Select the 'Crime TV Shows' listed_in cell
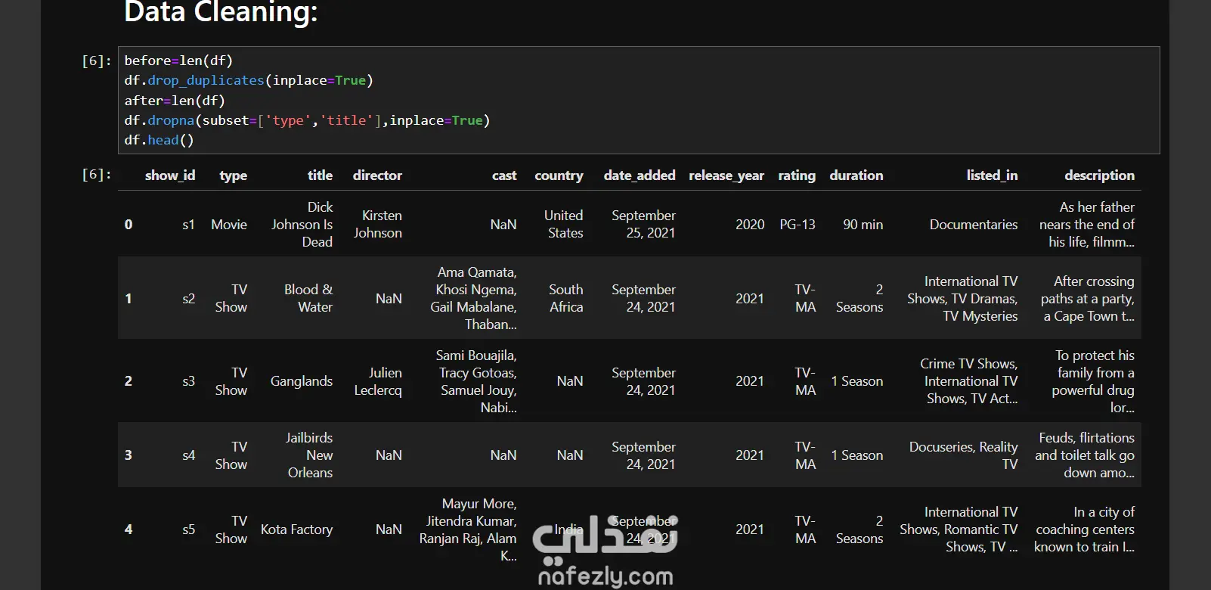The image size is (1211, 590). 969,381
